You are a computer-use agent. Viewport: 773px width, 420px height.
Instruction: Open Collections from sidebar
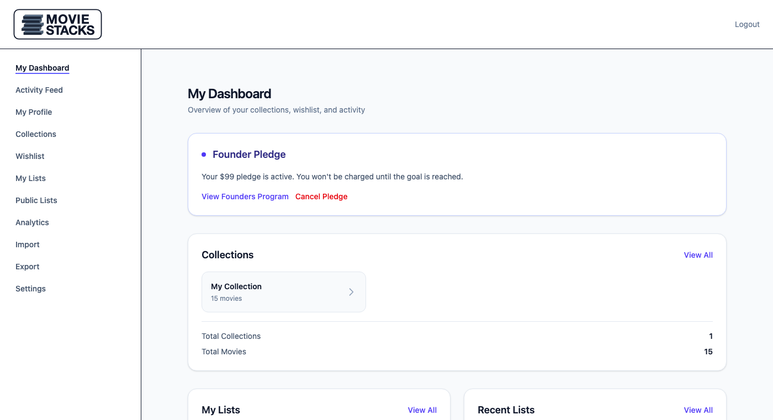coord(36,134)
